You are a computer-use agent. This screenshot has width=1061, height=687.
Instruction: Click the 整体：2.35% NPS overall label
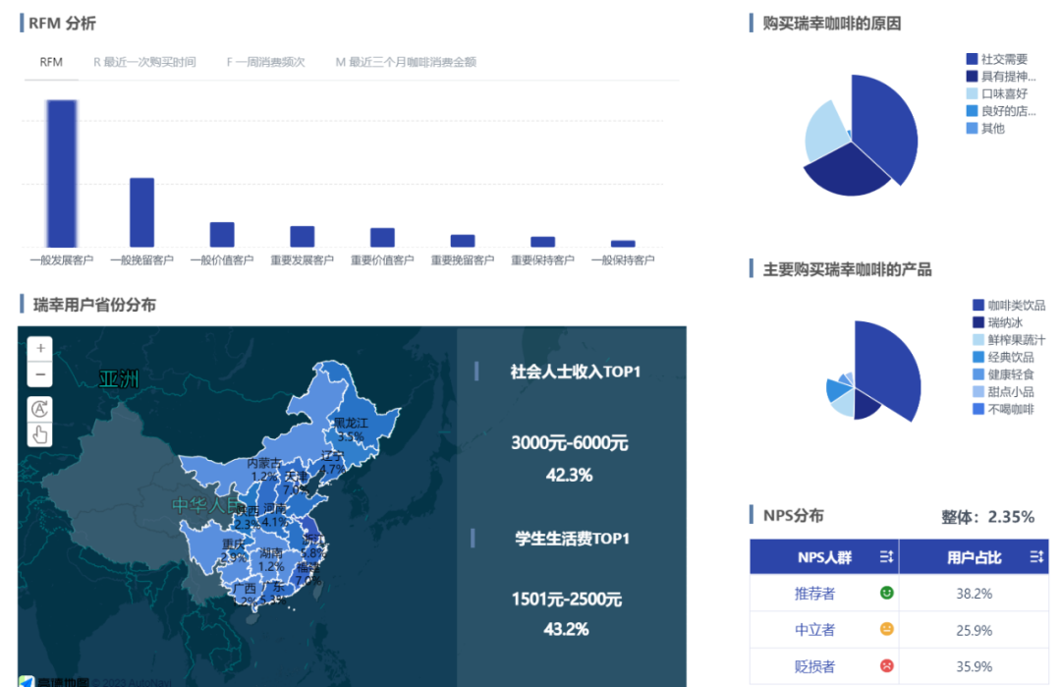pos(987,517)
